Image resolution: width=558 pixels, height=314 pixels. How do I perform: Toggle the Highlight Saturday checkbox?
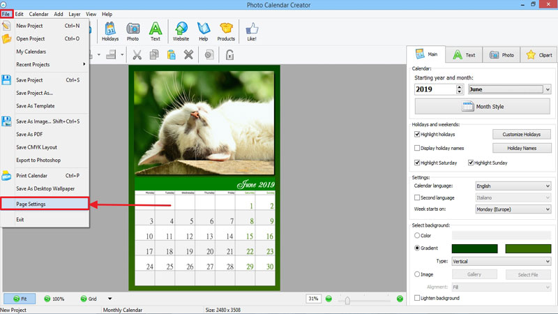point(417,163)
